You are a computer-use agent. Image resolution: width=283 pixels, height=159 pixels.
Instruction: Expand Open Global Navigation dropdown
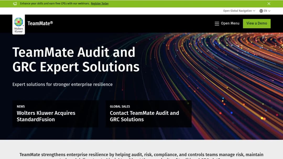point(239,11)
